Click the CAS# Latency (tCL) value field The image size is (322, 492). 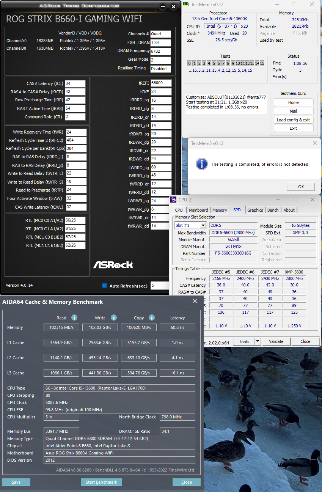pos(75,83)
